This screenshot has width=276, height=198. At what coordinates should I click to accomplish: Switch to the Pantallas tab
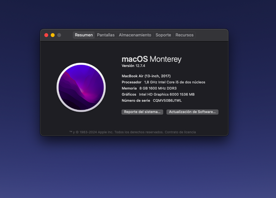click(106, 35)
